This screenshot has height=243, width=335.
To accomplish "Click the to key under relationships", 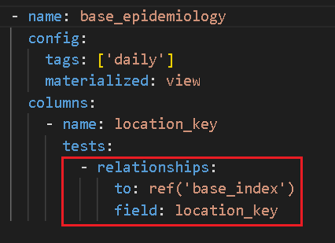I will (123, 189).
